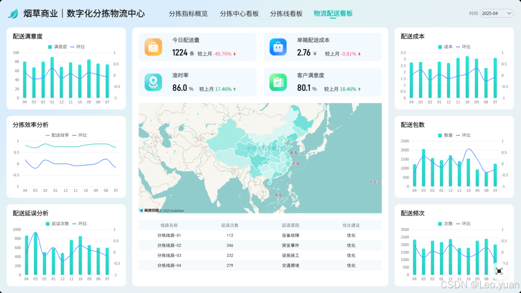
Task: Select the 分拣线路-04 row name
Action: (x=169, y=265)
